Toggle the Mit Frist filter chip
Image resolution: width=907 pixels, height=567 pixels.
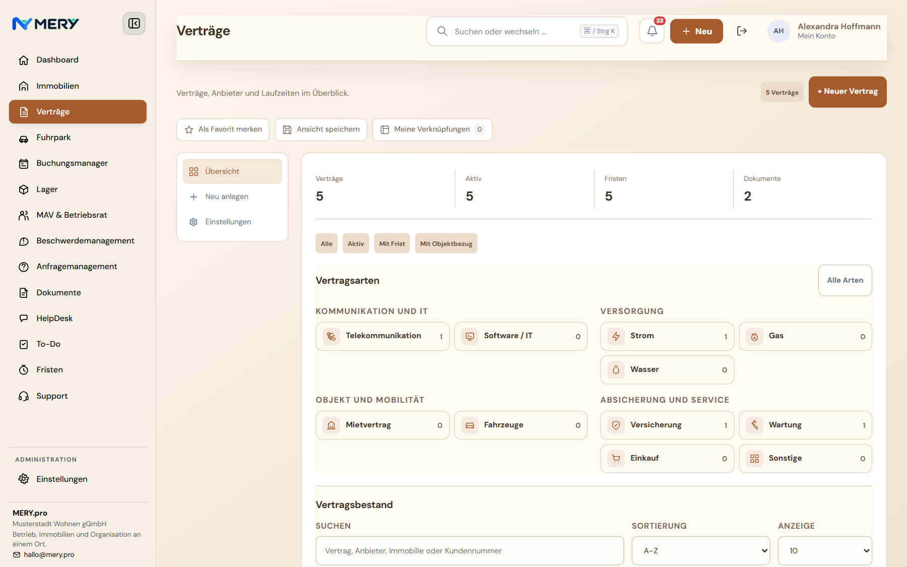click(x=392, y=243)
